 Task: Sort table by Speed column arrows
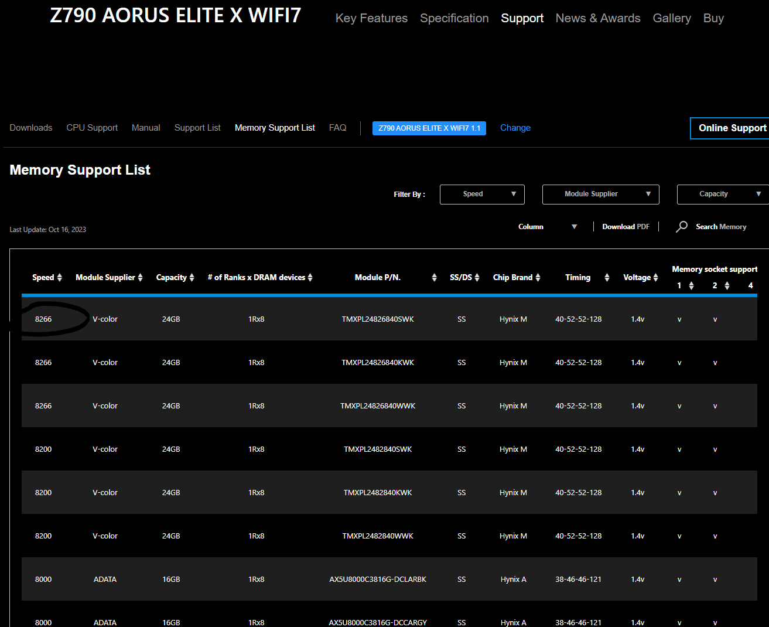59,278
